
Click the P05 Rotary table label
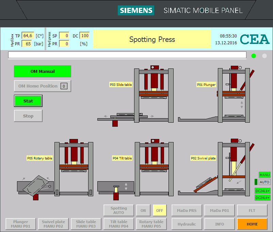coord(39,158)
